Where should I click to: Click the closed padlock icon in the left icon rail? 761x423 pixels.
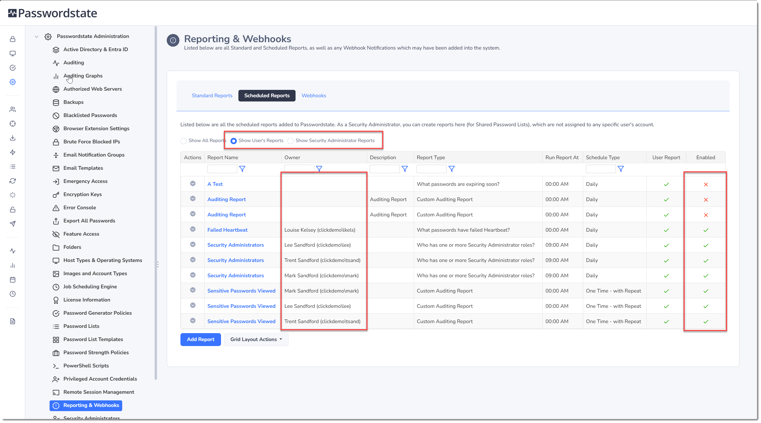pyautogui.click(x=12, y=39)
